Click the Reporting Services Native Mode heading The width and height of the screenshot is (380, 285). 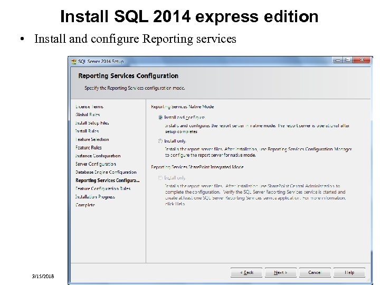click(x=183, y=107)
